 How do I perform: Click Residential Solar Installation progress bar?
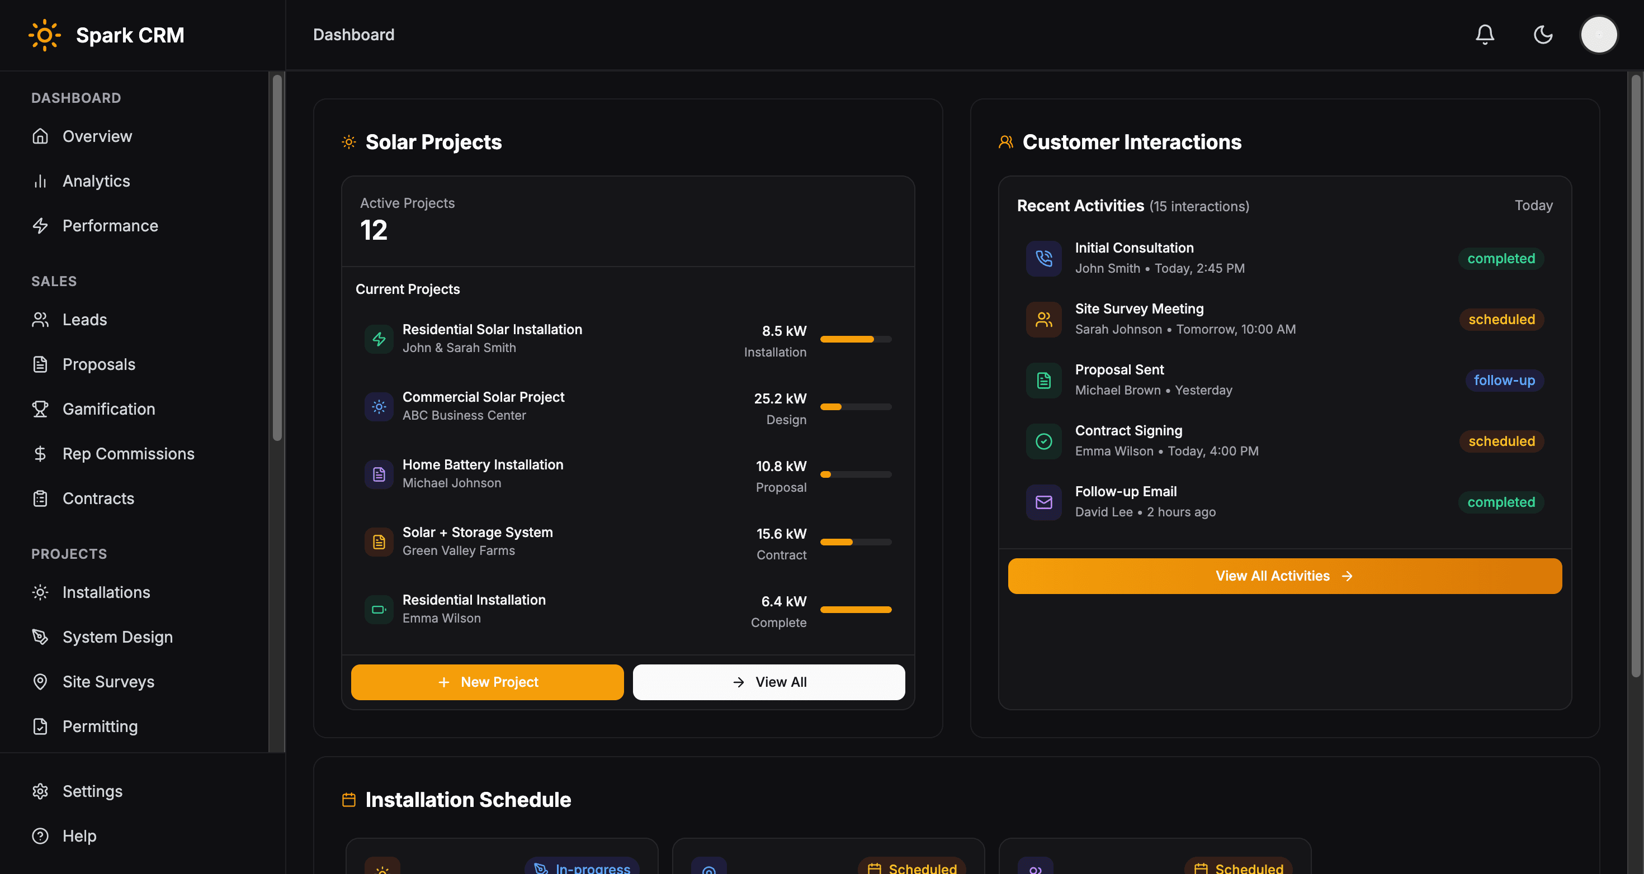point(856,339)
